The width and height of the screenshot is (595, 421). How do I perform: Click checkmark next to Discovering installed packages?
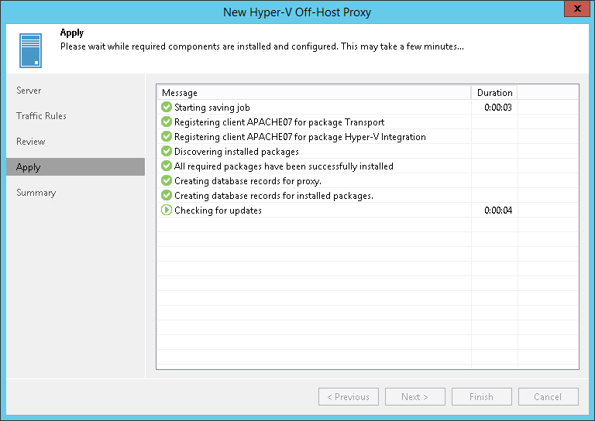pyautogui.click(x=166, y=152)
